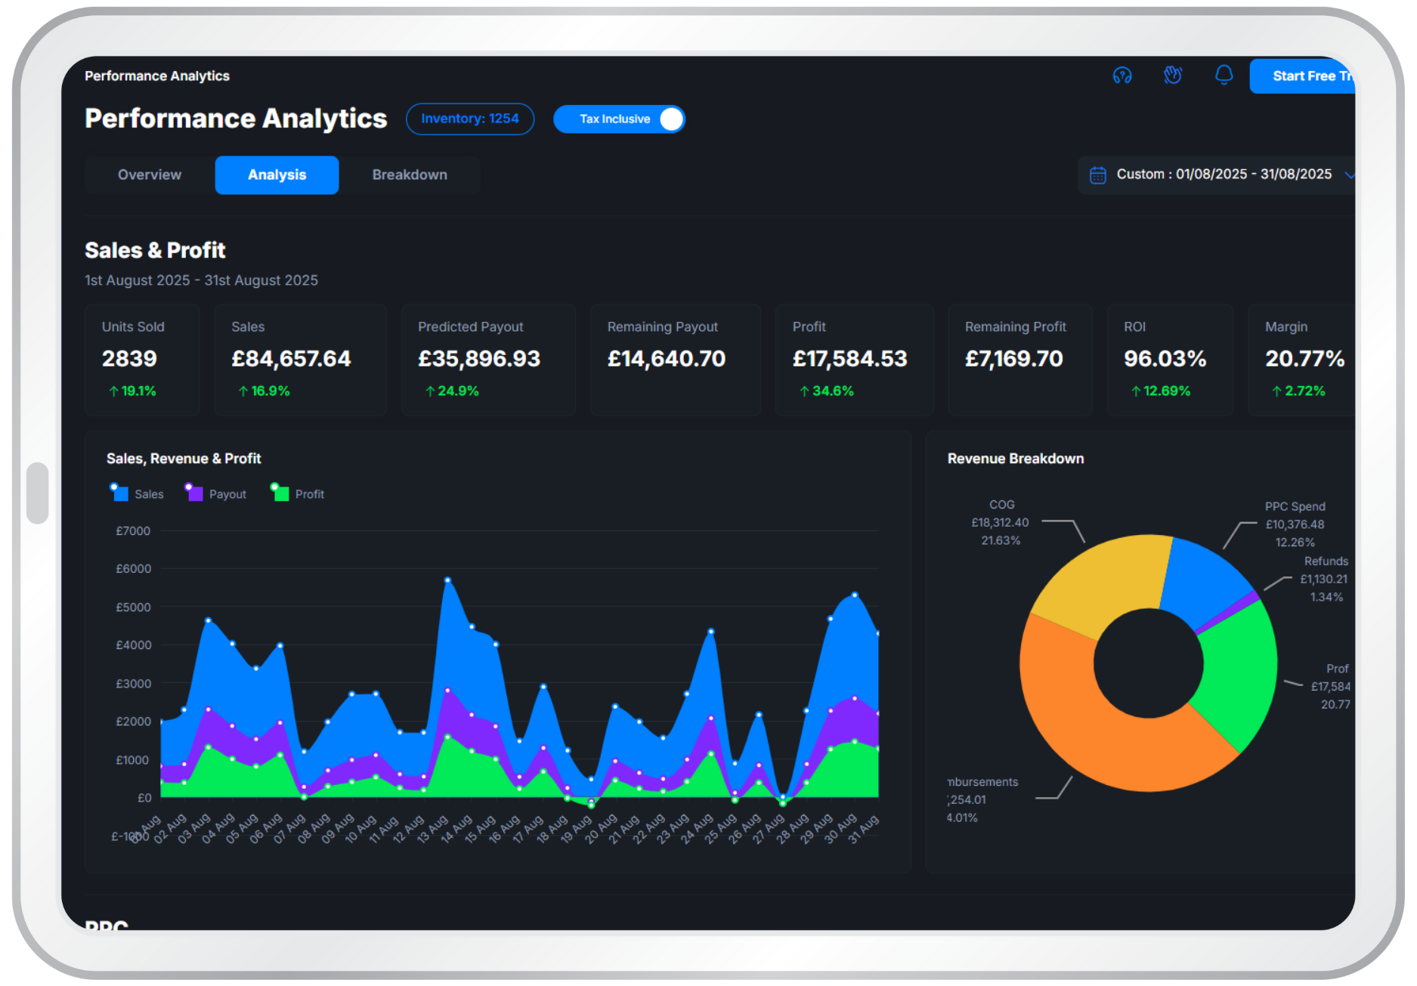Expand date range chevron arrow
The width and height of the screenshot is (1417, 986).
(1348, 175)
